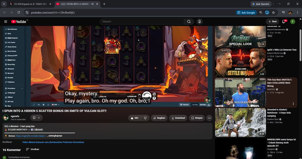Screen dimensions: 302x159
Task: Open the This Guy Beat ANATOLY thumbnail
Action: 240,92
